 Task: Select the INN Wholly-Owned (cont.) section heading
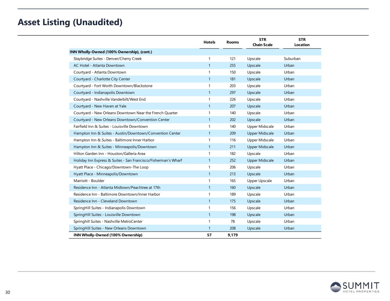pos(111,52)
